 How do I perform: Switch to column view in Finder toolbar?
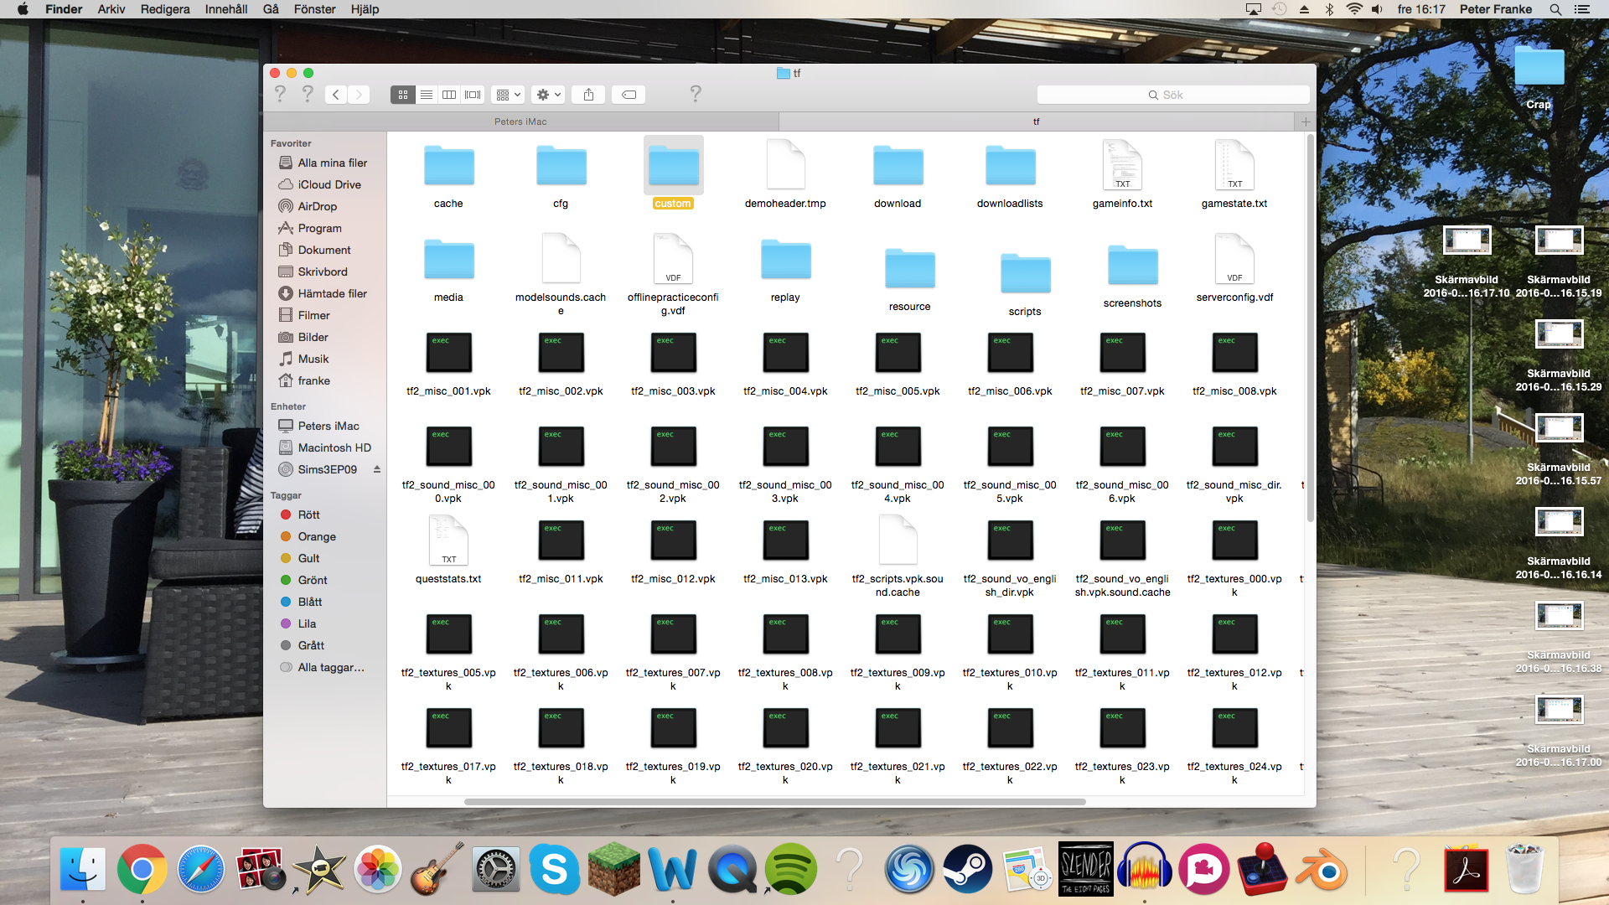click(x=449, y=95)
